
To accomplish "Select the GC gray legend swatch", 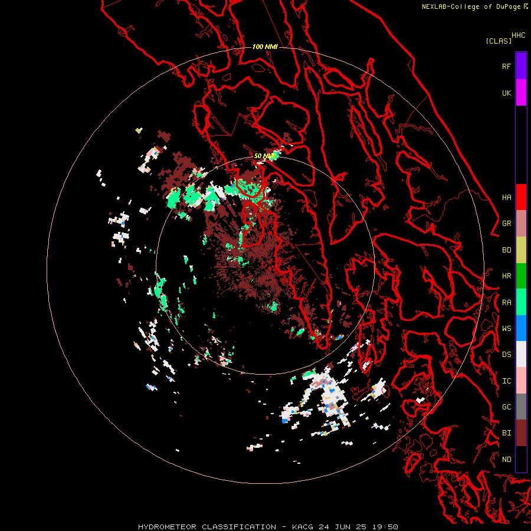I will pyautogui.click(x=521, y=407).
